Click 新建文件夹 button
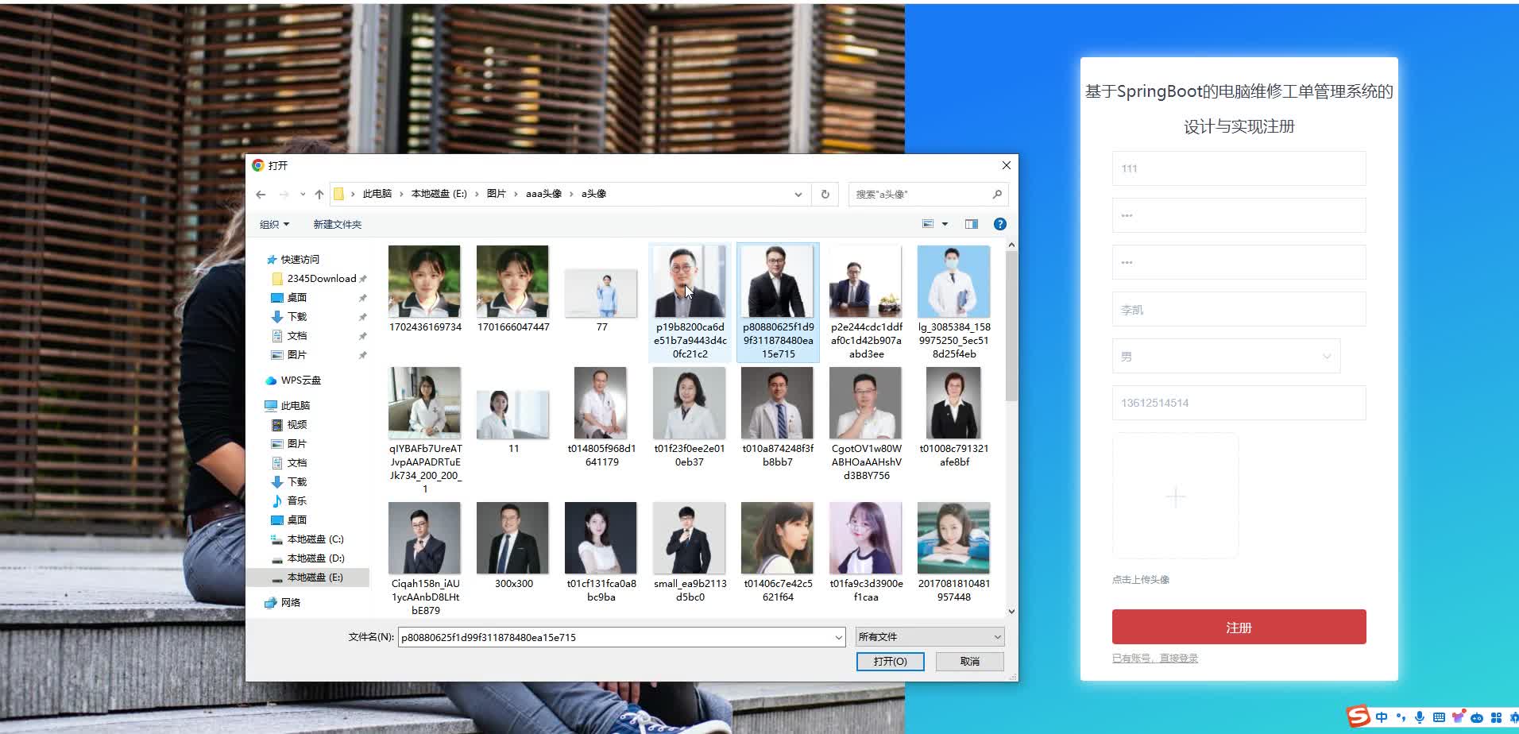The image size is (1519, 734). click(x=337, y=224)
